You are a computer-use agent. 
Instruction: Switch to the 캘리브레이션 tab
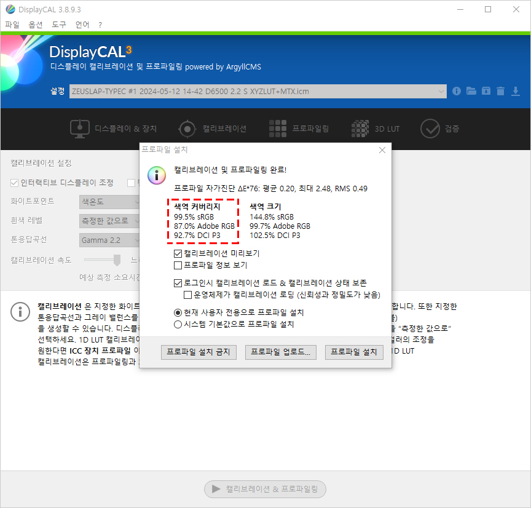(212, 129)
